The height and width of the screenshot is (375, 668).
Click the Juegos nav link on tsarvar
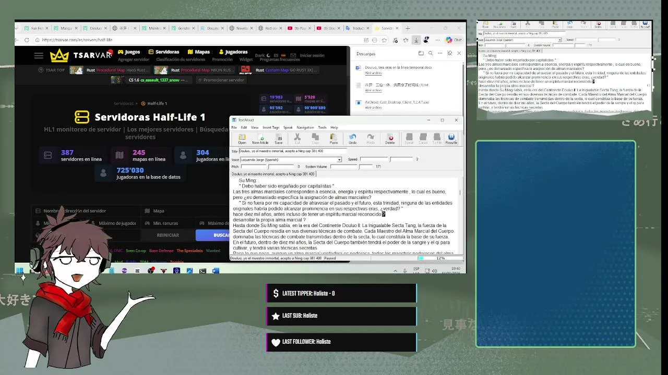(129, 52)
